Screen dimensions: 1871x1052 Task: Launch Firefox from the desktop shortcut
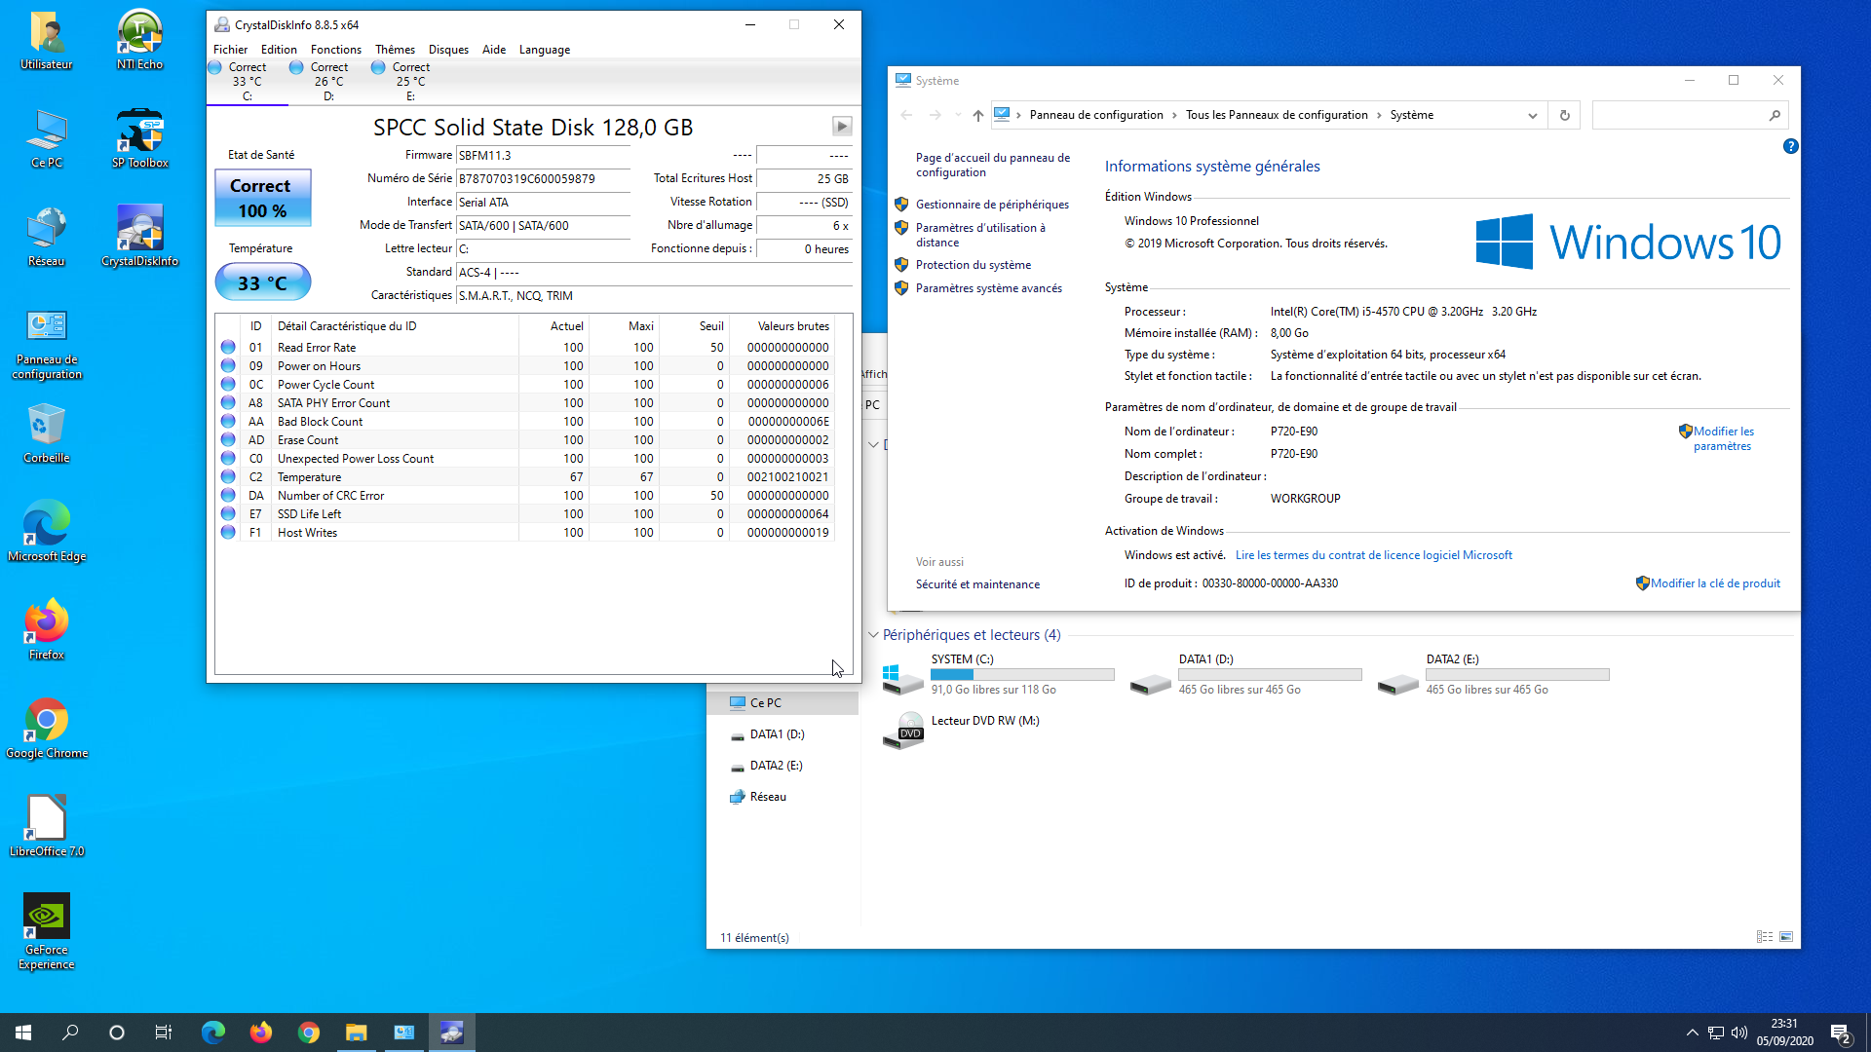click(46, 630)
